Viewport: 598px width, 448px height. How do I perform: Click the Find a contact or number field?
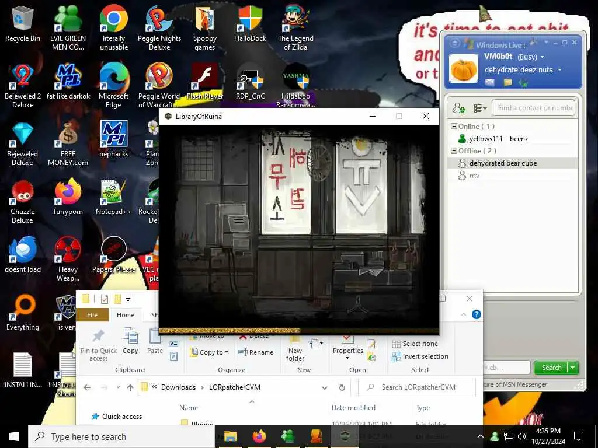point(534,108)
